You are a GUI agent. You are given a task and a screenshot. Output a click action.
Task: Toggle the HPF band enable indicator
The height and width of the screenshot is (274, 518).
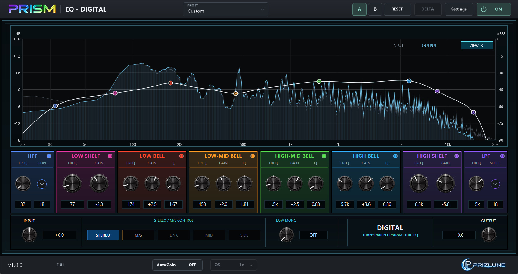coord(49,156)
